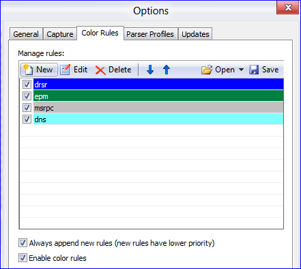Select the green epm rule row

pyautogui.click(x=158, y=96)
